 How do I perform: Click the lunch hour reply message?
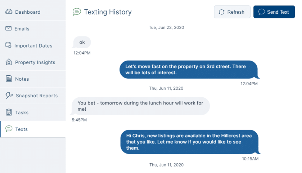pos(141,106)
